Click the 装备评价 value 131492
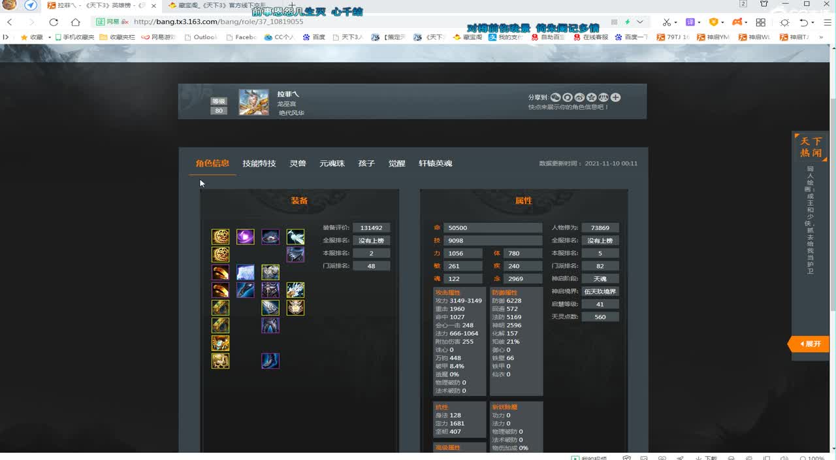This screenshot has height=460, width=836. [x=372, y=228]
